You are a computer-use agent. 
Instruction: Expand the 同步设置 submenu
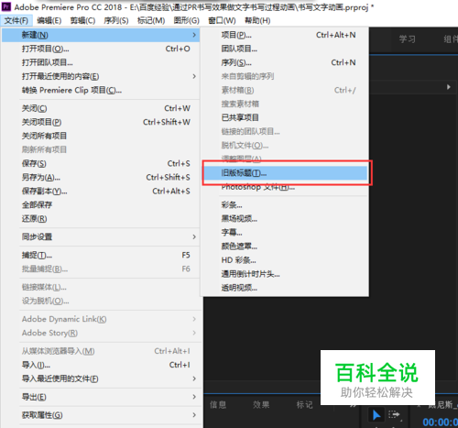(x=101, y=236)
